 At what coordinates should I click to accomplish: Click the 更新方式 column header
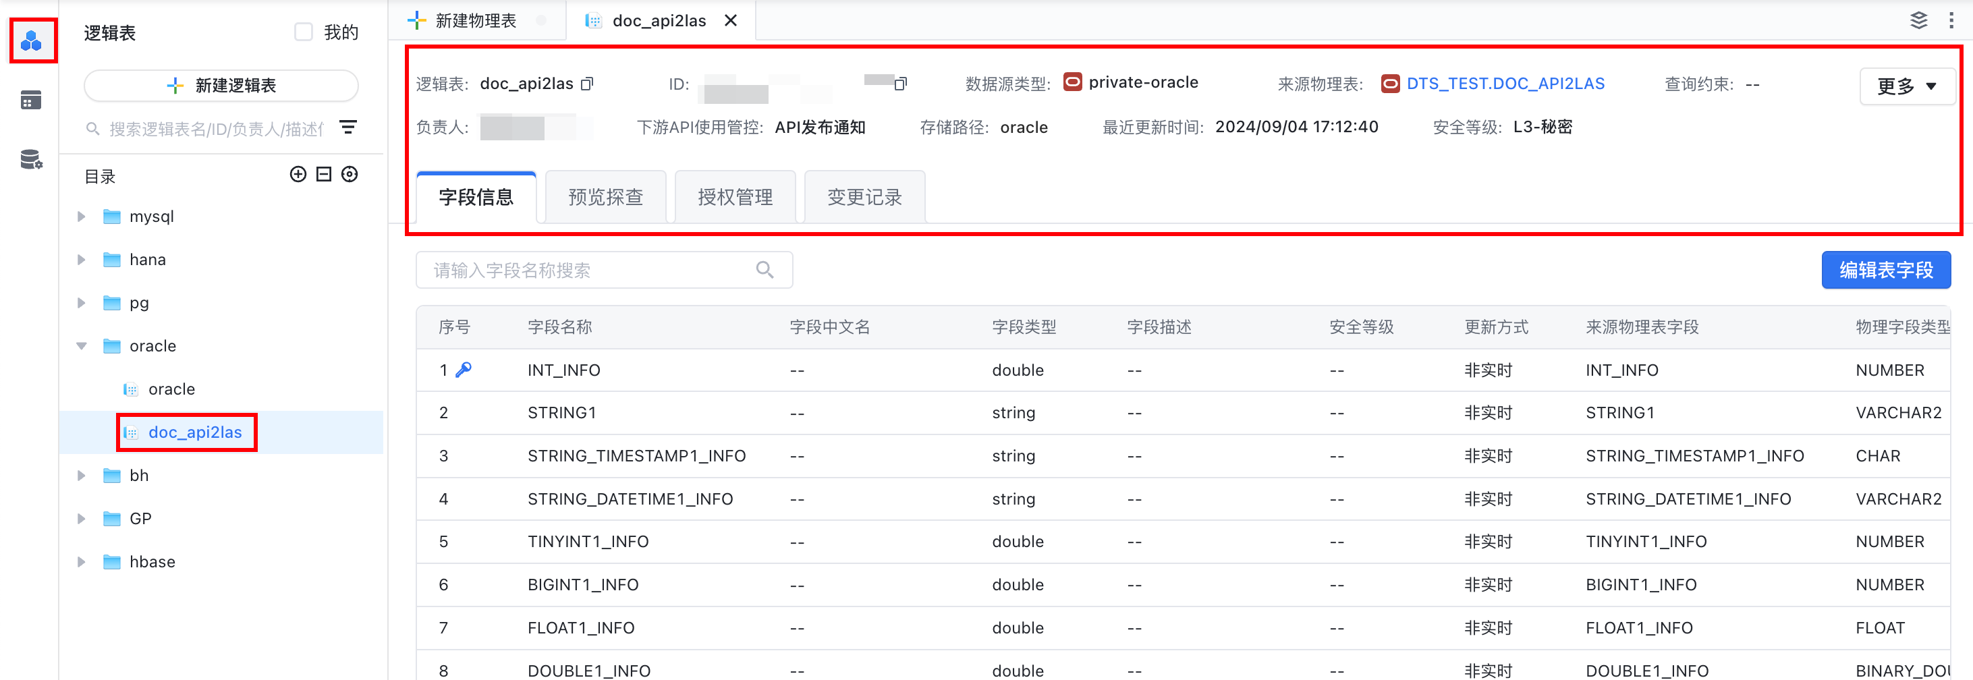[x=1497, y=327]
